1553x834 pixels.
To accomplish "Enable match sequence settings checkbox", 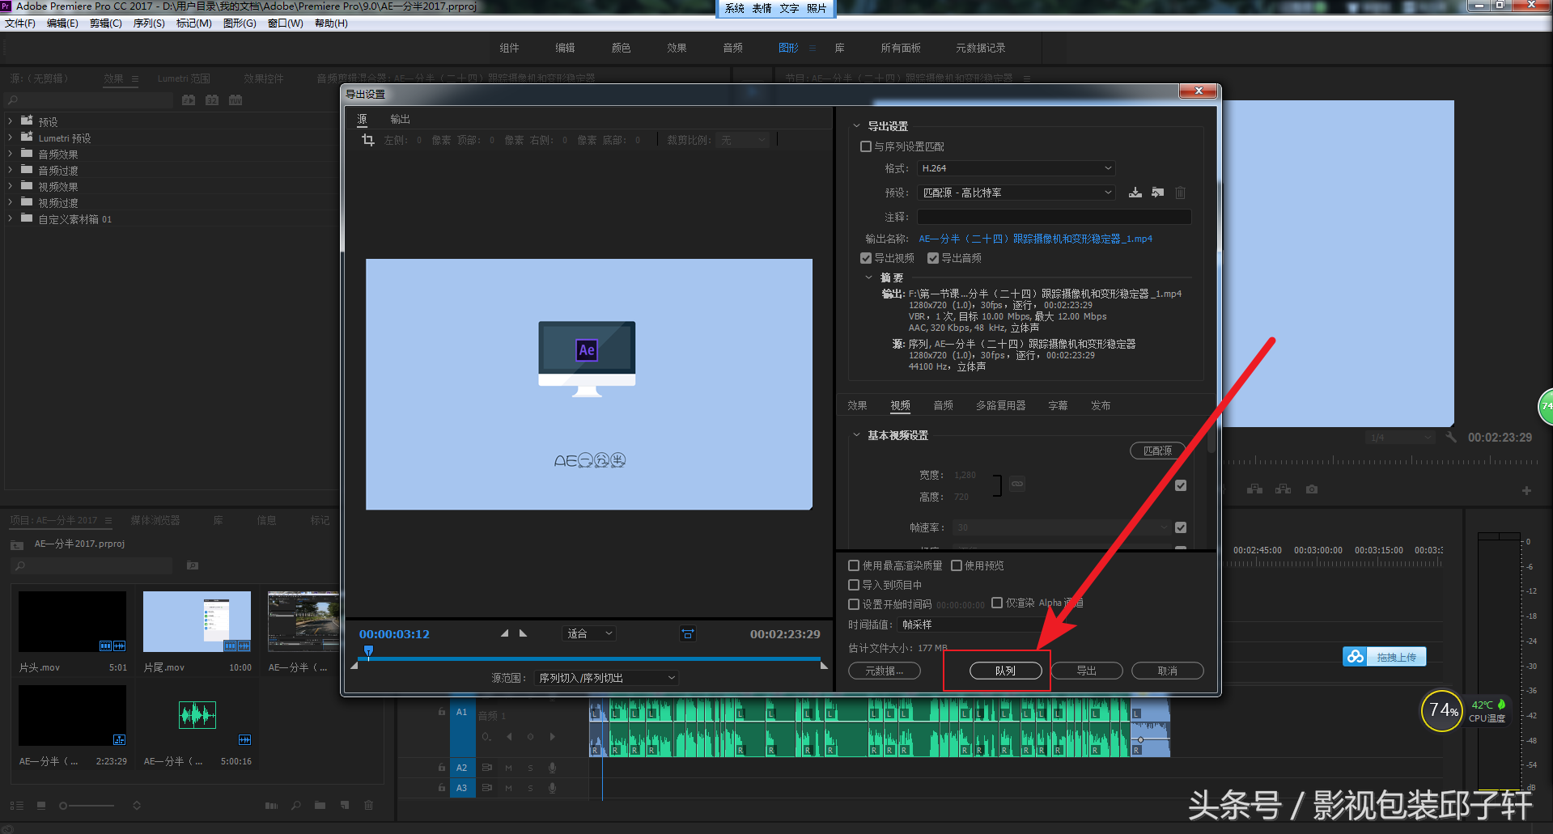I will pos(866,146).
